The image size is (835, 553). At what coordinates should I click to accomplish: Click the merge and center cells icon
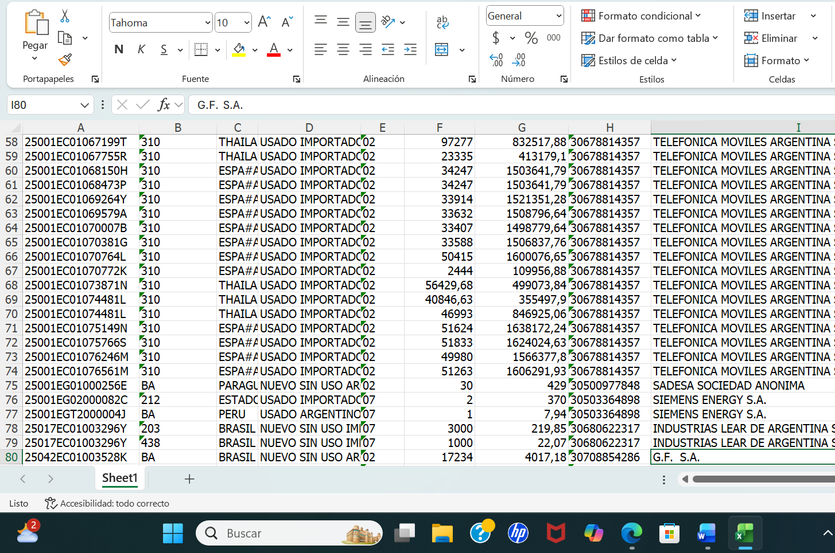441,50
